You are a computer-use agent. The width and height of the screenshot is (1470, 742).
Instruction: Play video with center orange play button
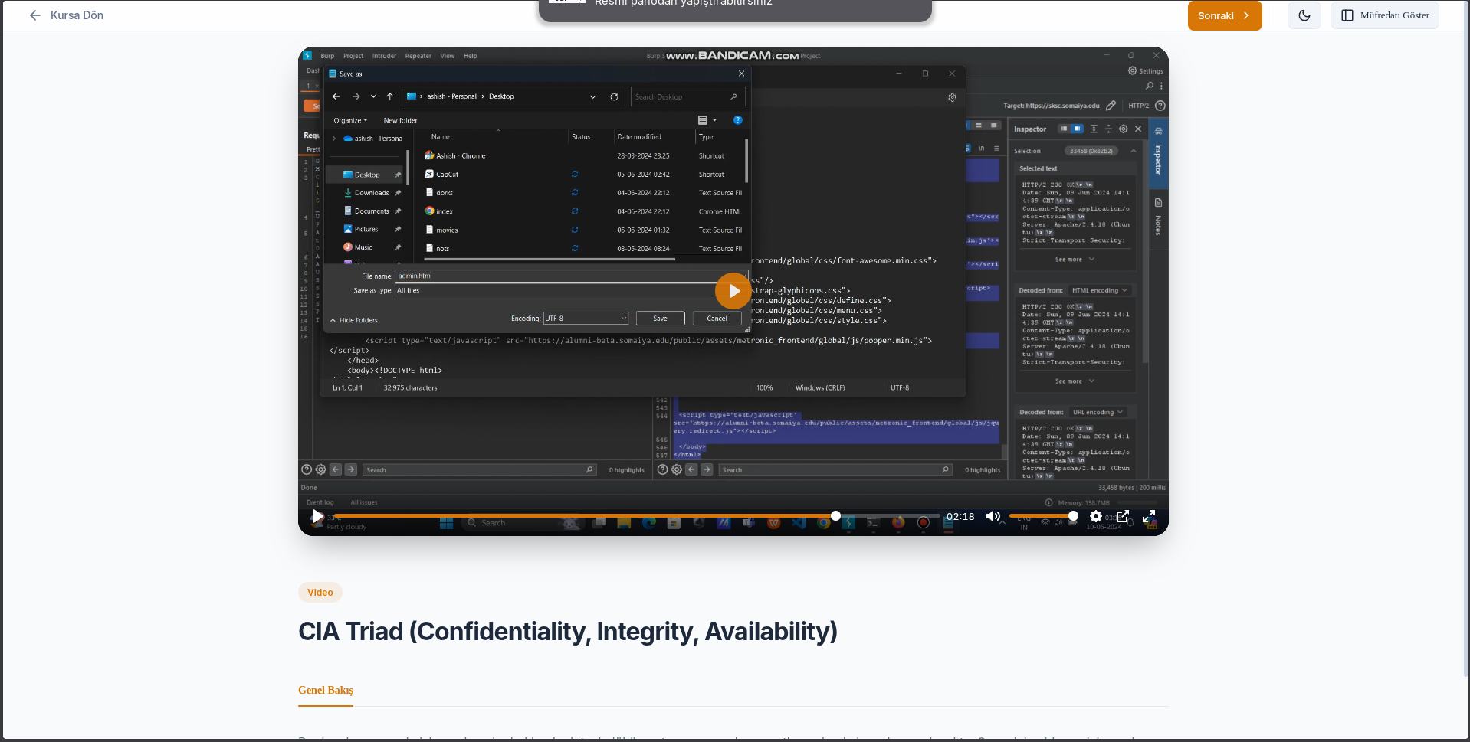733,291
